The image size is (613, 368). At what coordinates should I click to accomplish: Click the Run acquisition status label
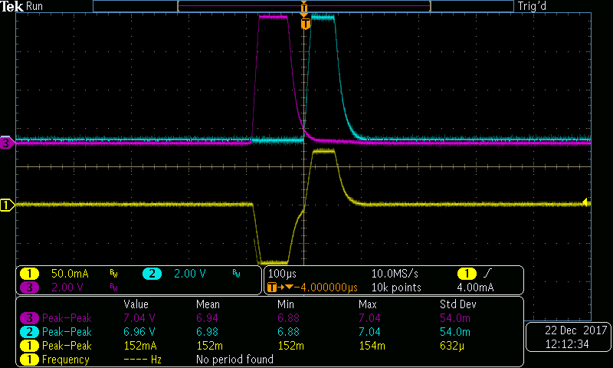coord(34,6)
